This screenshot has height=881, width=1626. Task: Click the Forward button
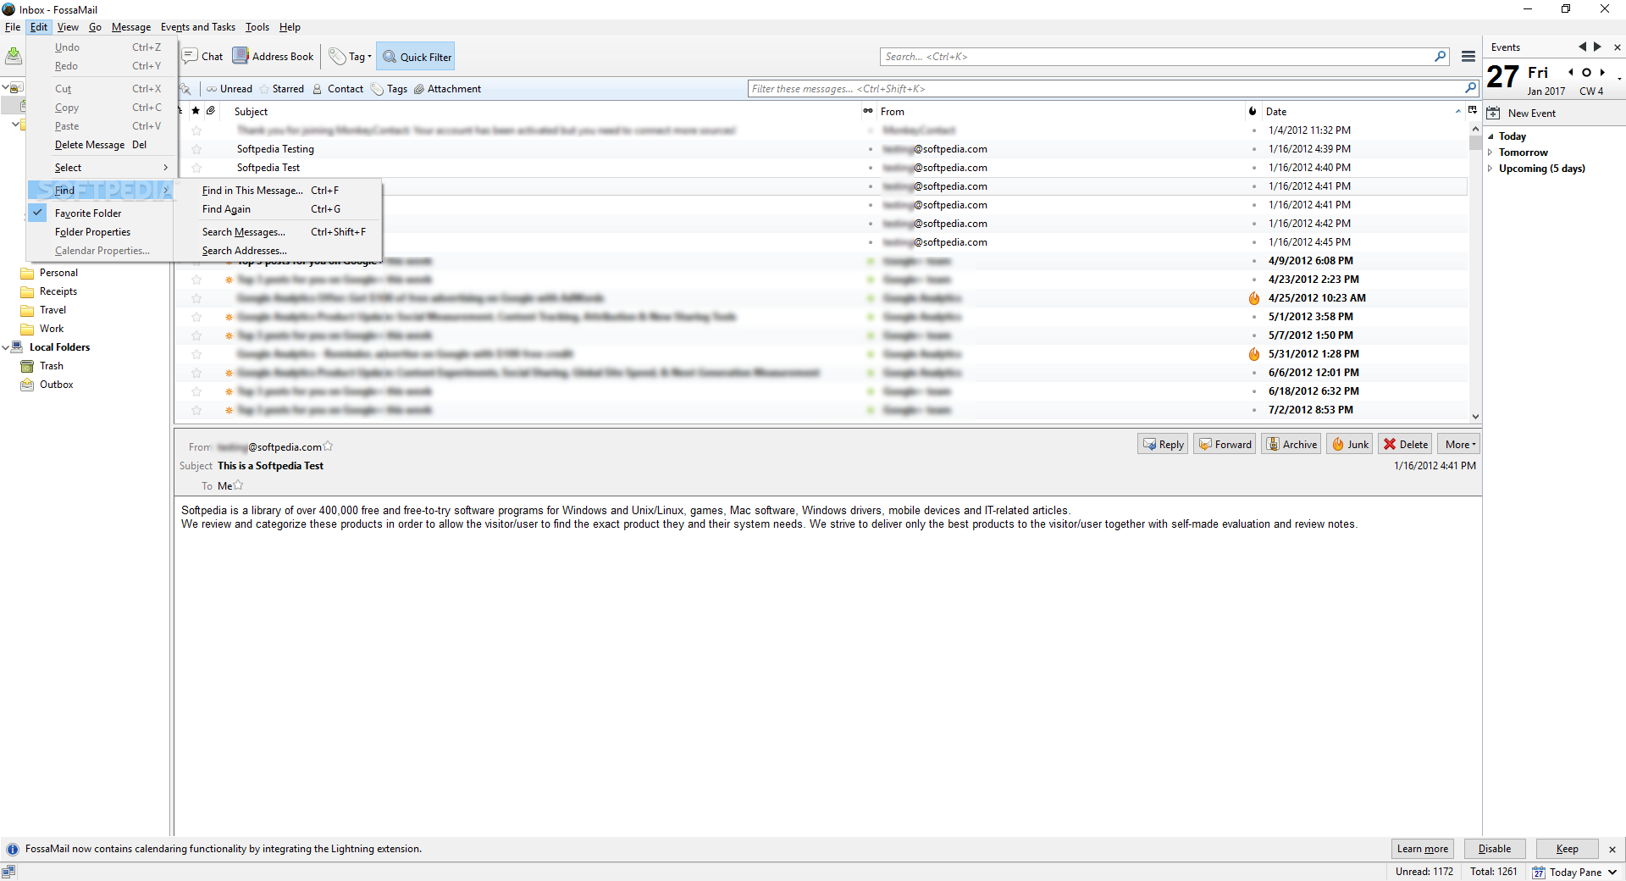coord(1225,445)
